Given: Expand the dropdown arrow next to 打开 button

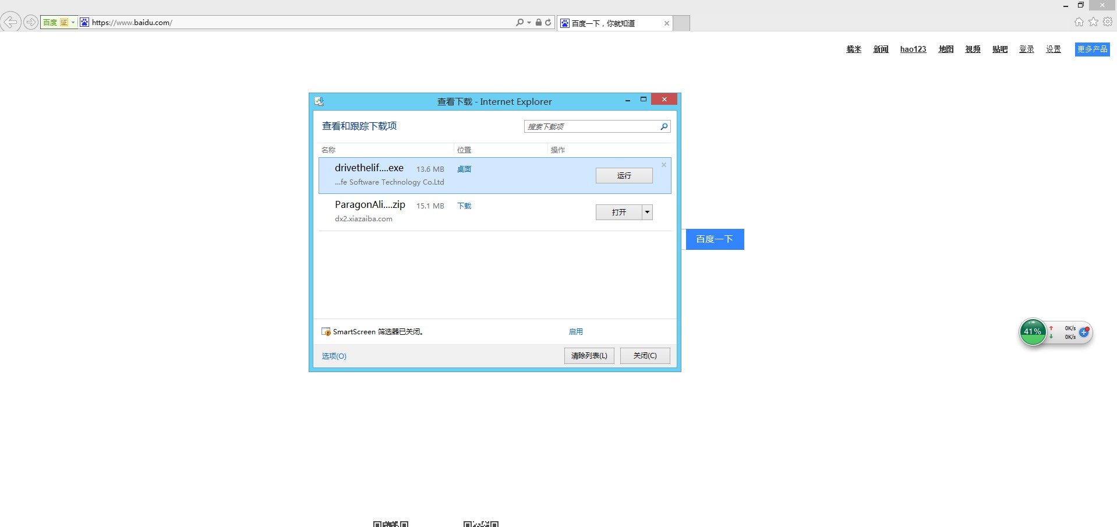Looking at the screenshot, I should click(647, 213).
